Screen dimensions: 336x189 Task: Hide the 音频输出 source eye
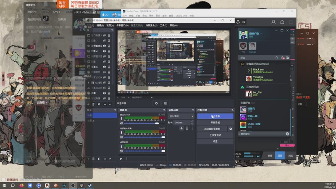click(x=104, y=46)
